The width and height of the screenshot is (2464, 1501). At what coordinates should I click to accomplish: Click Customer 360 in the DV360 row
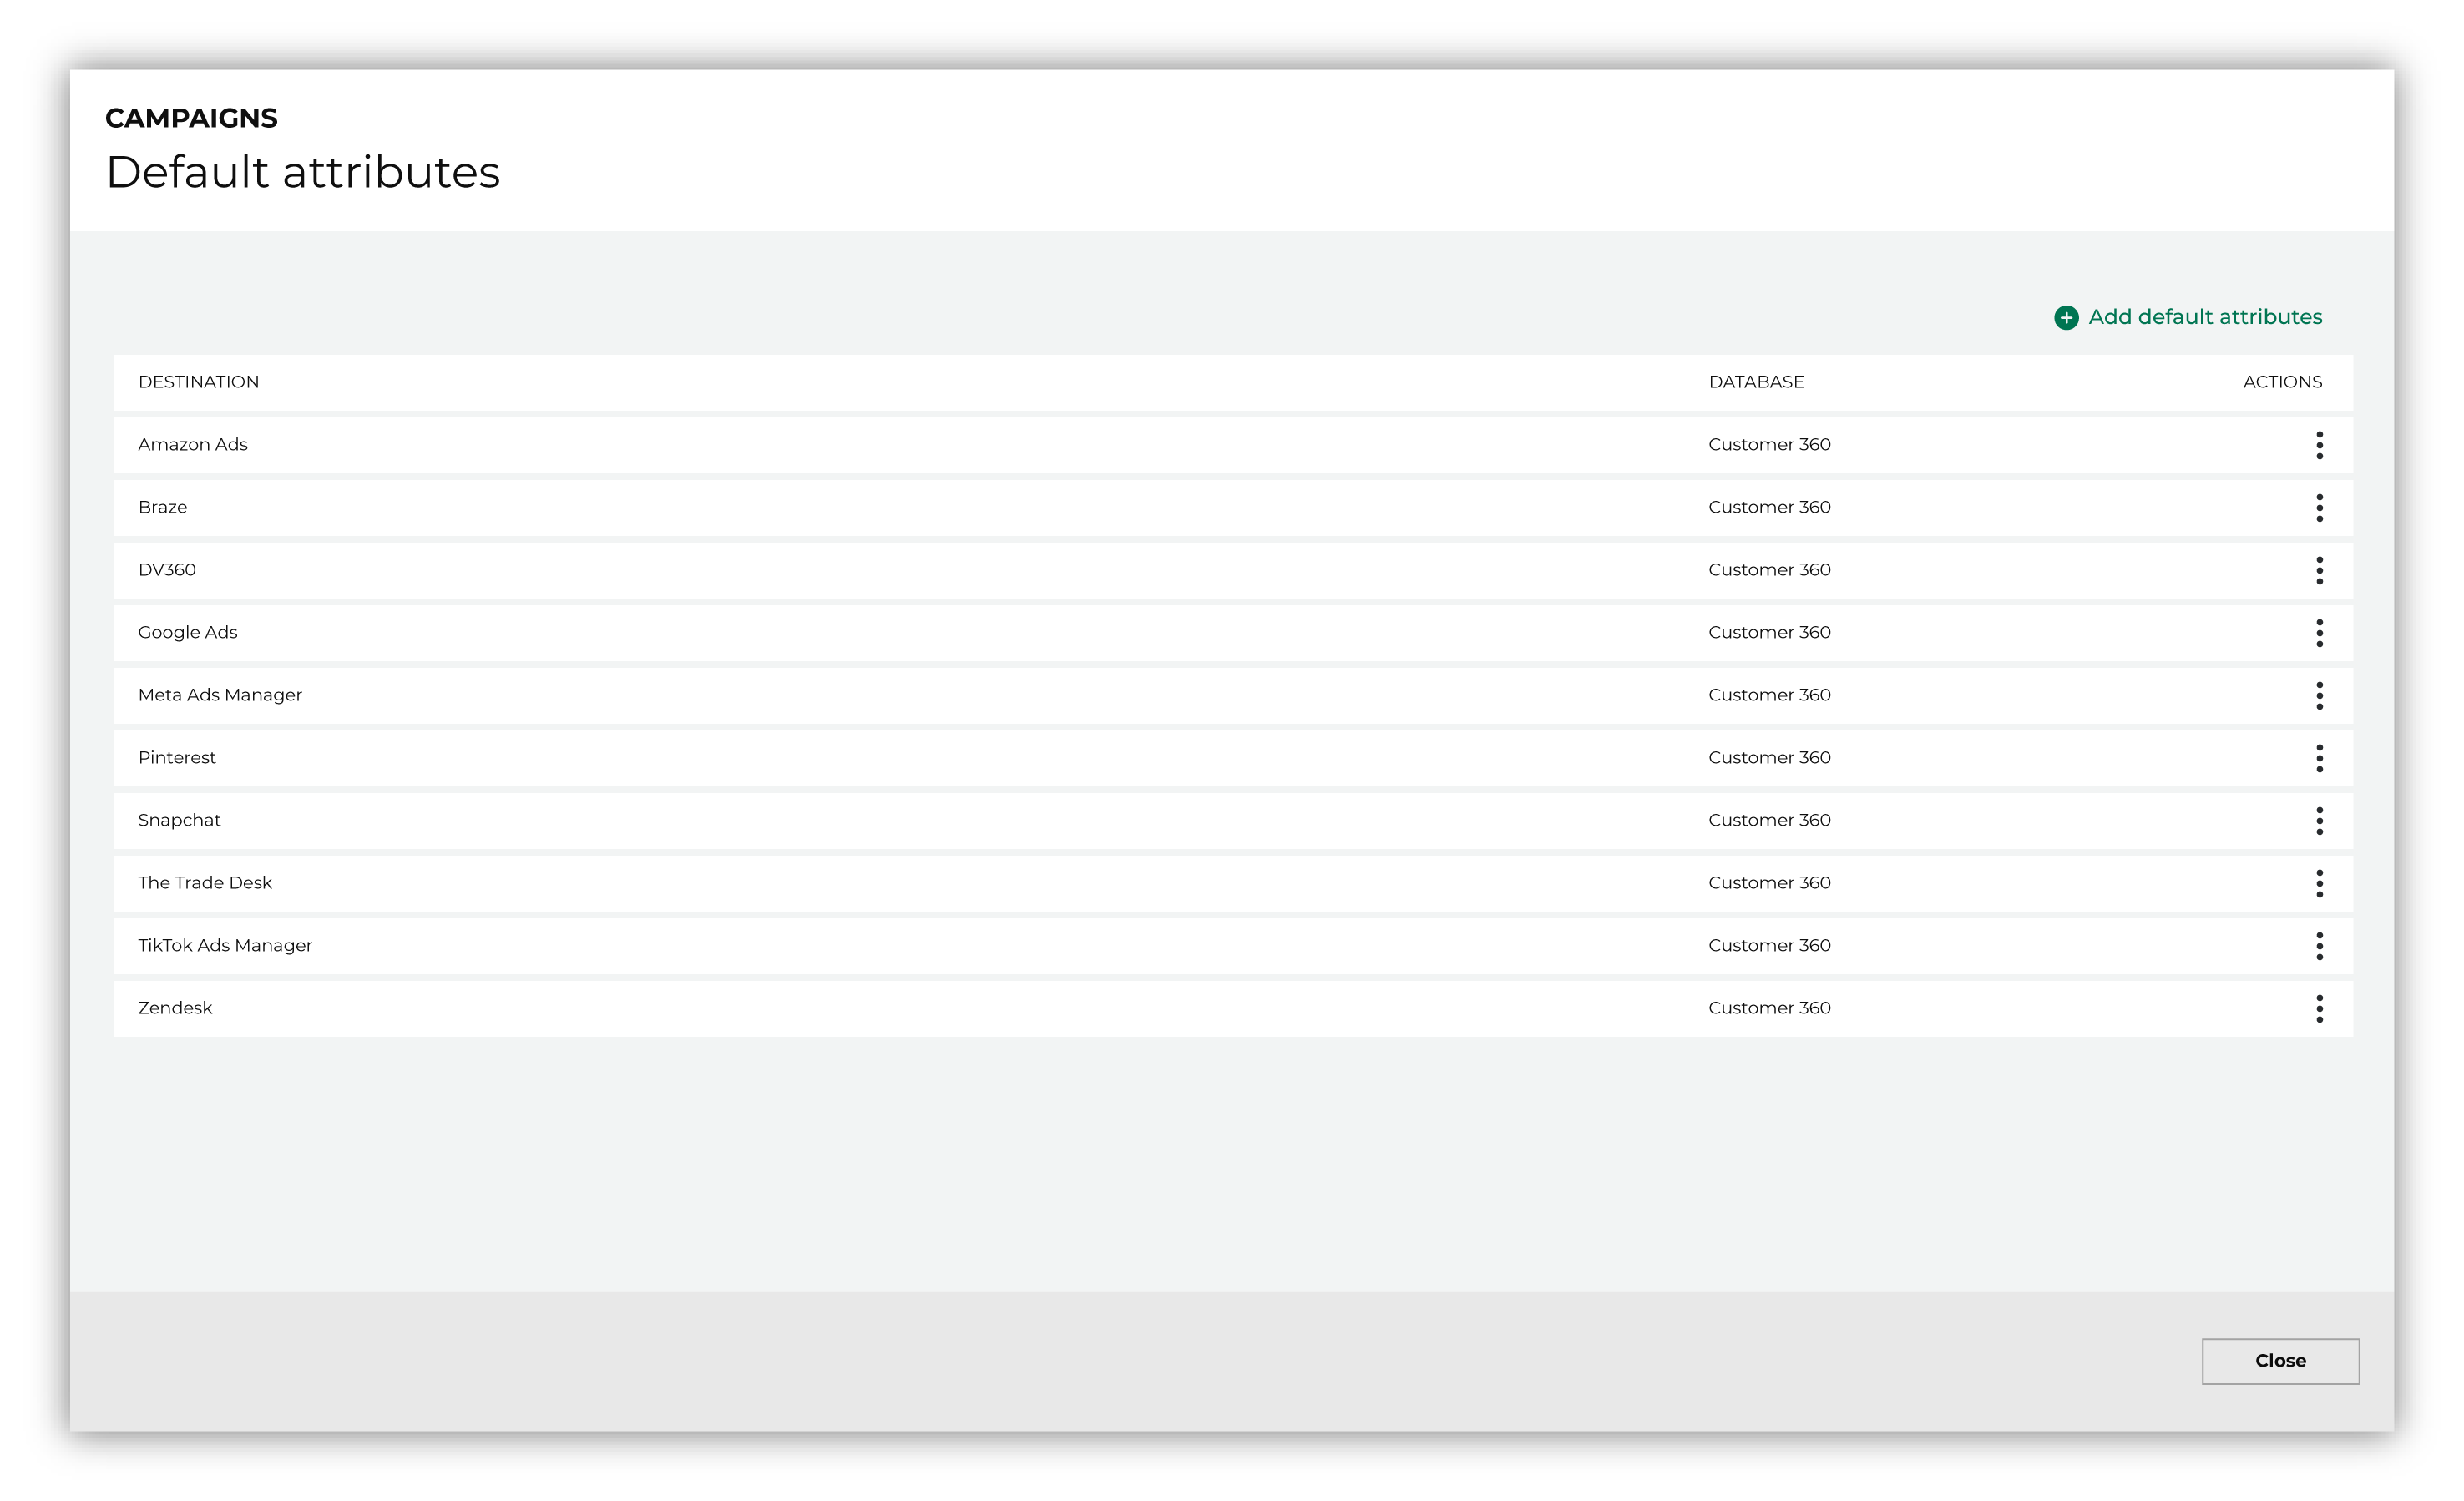(x=1769, y=569)
